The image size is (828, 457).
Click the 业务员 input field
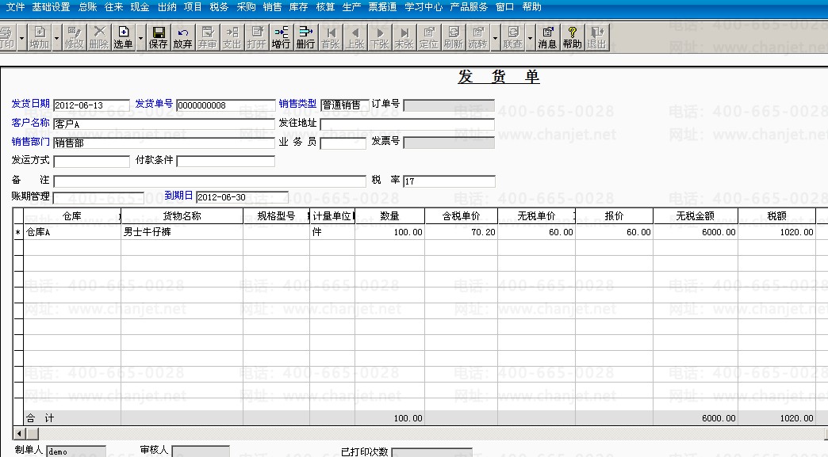[x=343, y=143]
